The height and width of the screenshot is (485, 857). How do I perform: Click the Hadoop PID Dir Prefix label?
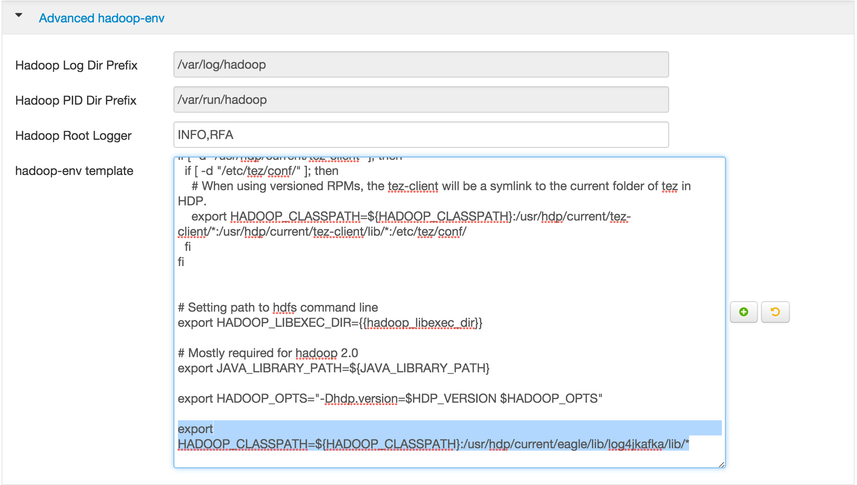pos(76,101)
